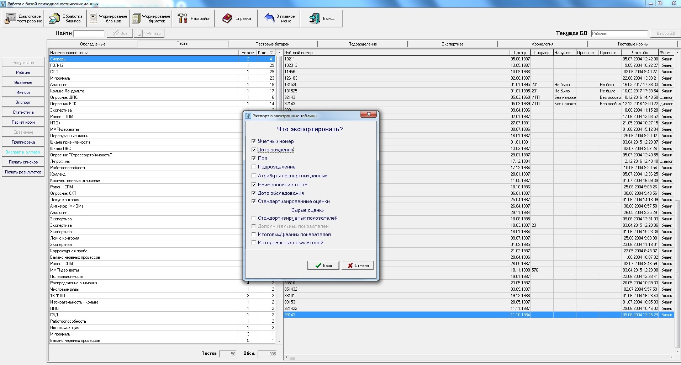Open the Формирование буклетов icon
The height and width of the screenshot is (365, 681).
point(136,18)
